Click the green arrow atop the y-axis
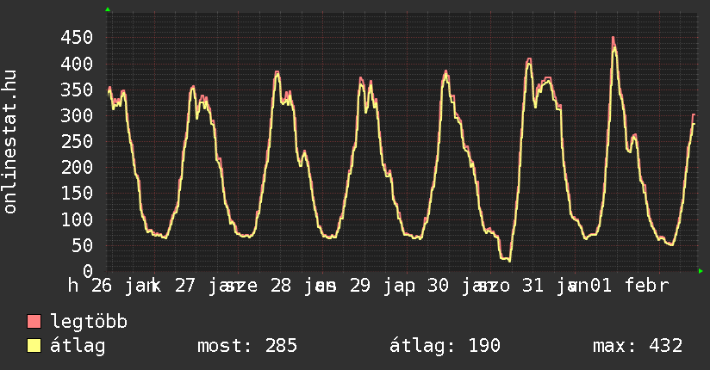Image resolution: width=710 pixels, height=370 pixels. point(108,9)
